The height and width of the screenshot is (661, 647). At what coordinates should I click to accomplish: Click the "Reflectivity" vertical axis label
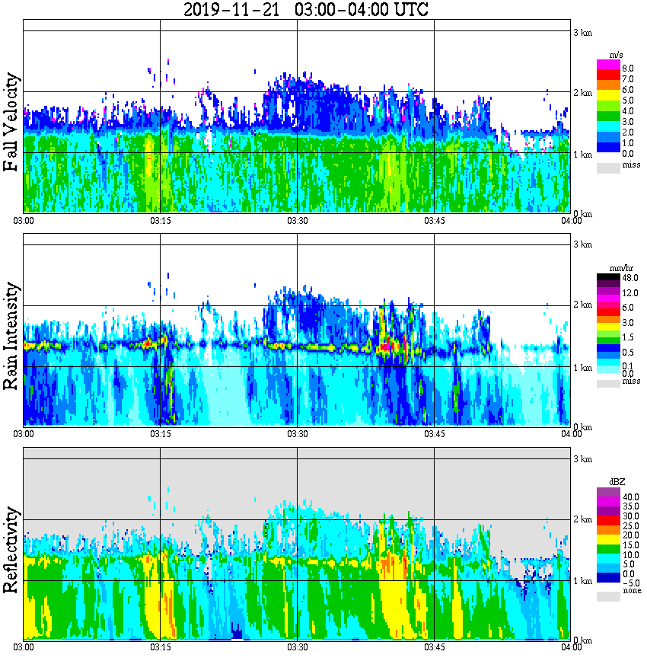point(11,550)
